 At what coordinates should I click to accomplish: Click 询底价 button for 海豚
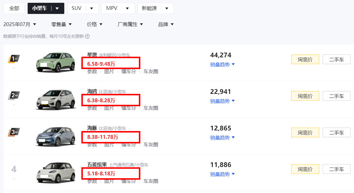point(305,132)
